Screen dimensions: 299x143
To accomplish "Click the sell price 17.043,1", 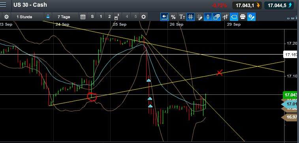I will pyautogui.click(x=247, y=6).
